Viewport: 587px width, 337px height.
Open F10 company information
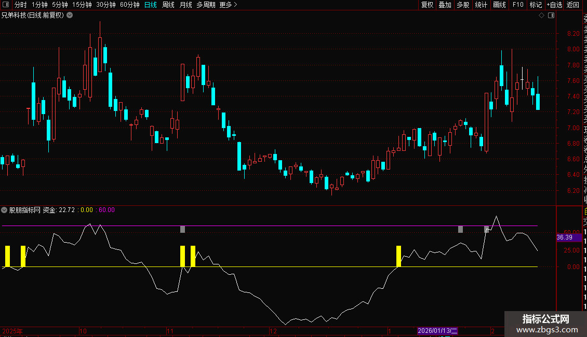point(518,5)
